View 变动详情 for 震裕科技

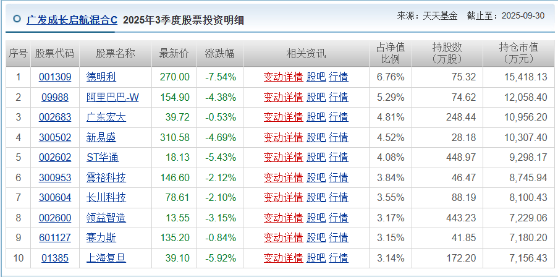pos(283,177)
